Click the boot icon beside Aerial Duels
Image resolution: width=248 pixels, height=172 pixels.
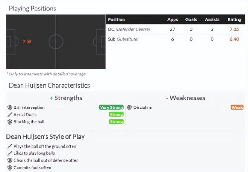click(x=10, y=115)
